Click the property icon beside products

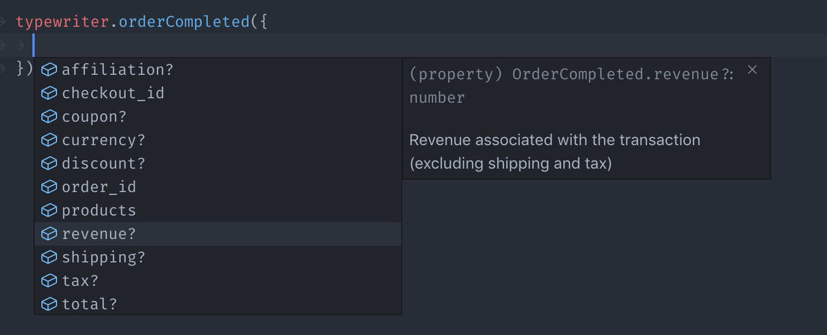(x=49, y=210)
